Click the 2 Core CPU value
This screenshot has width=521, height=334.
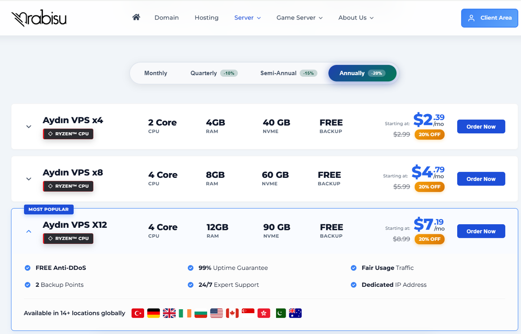(x=162, y=123)
